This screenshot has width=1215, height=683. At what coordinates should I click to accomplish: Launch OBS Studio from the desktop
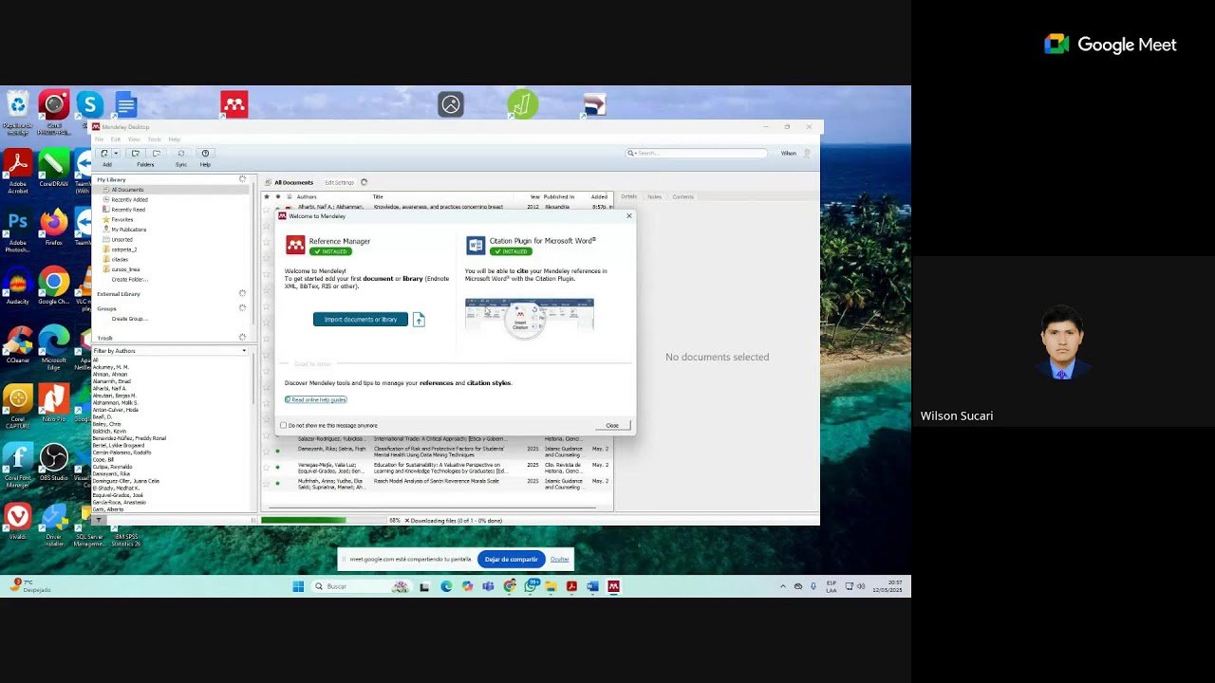54,460
